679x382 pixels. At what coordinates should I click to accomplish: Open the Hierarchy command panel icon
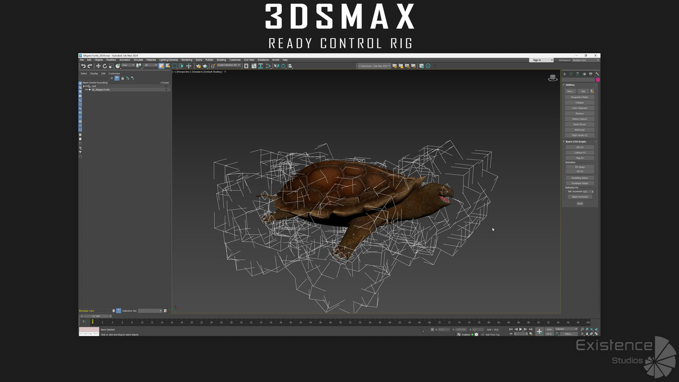[x=578, y=74]
